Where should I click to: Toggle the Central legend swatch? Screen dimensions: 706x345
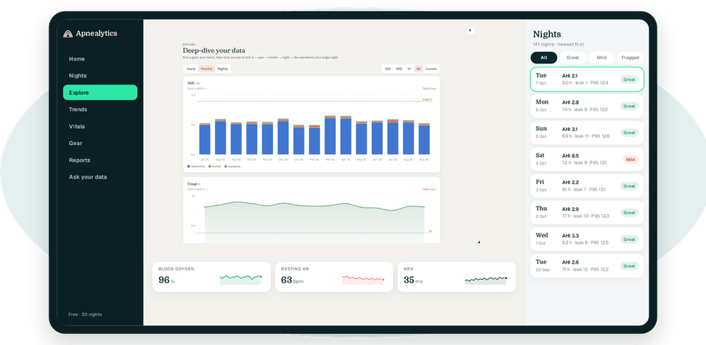click(209, 166)
